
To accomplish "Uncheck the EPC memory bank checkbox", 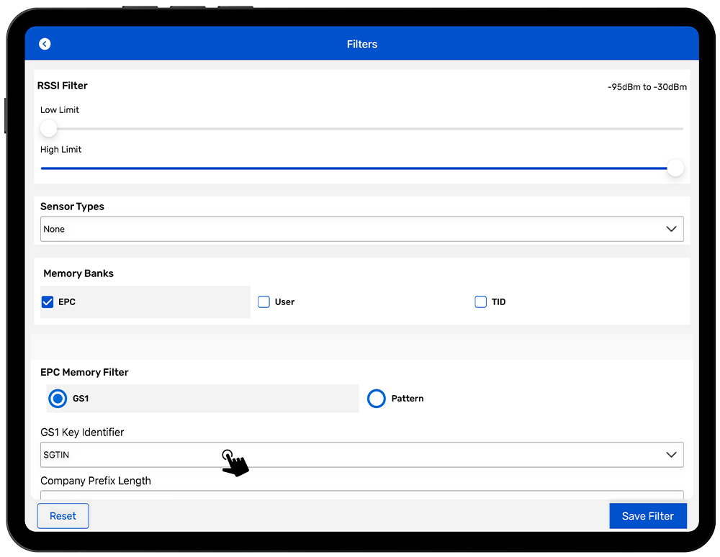I will tap(48, 302).
